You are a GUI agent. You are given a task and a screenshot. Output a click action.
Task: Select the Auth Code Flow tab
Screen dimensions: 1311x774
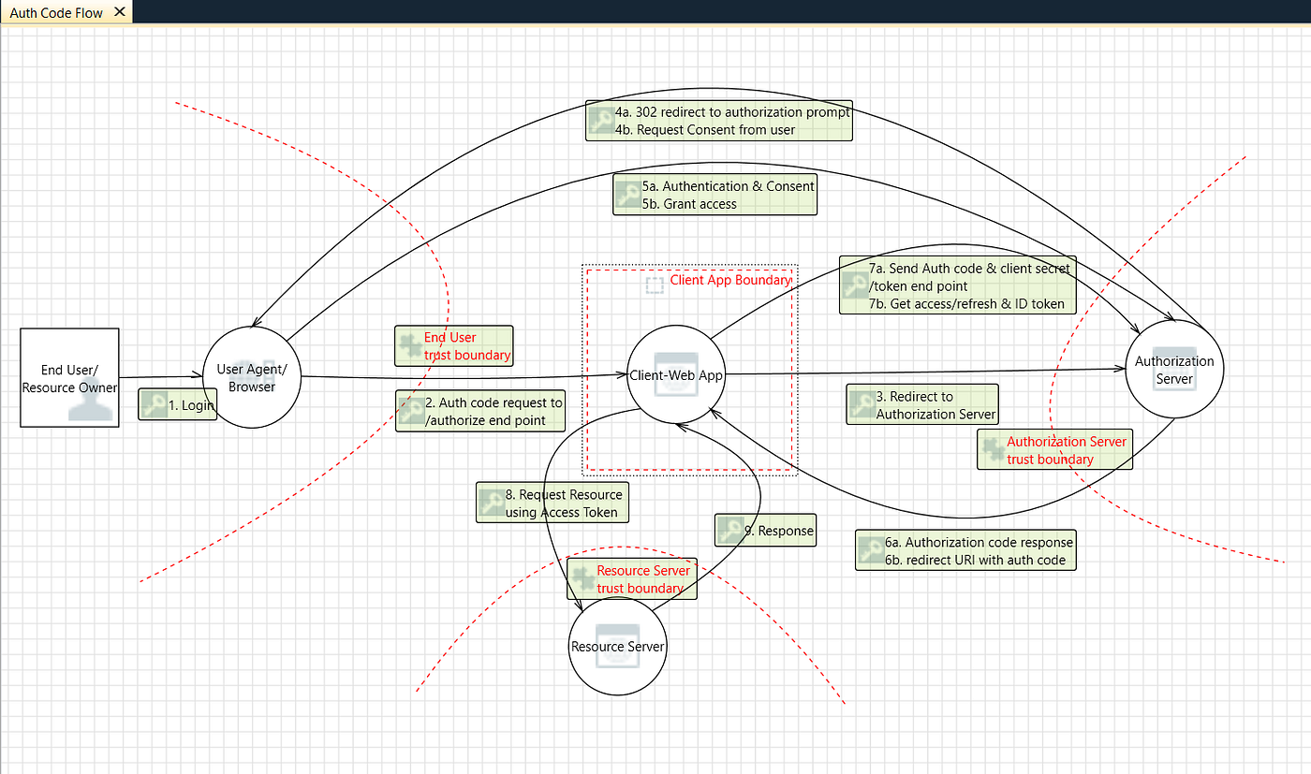point(66,12)
